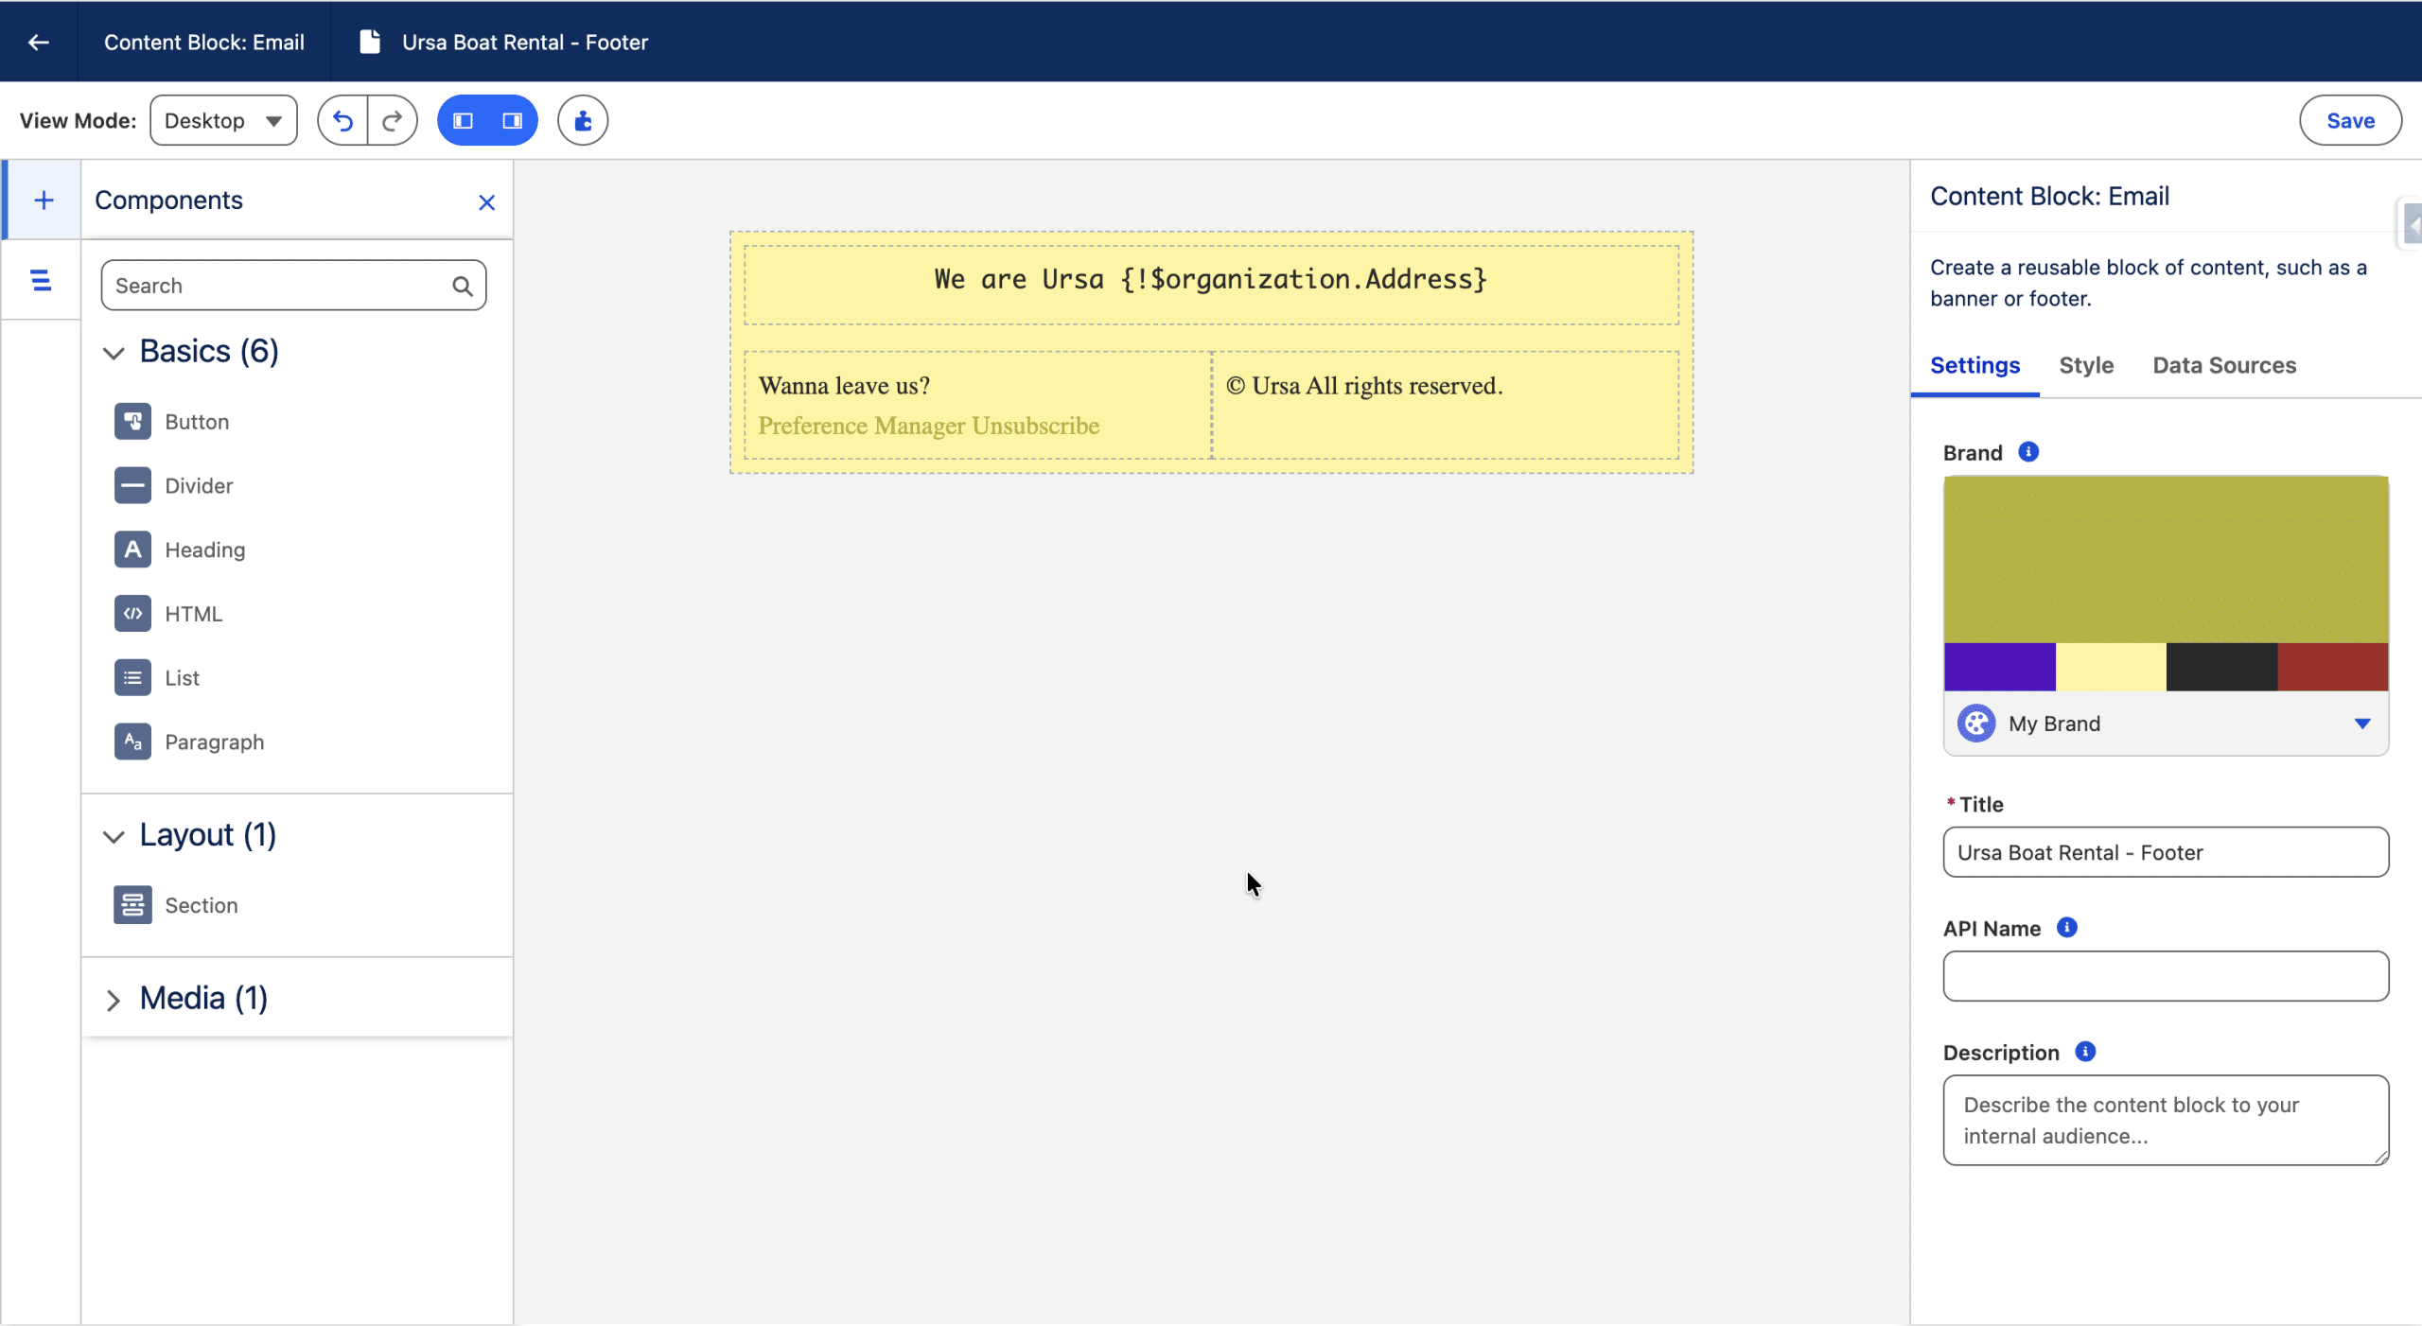Screen dimensions: 2422x1326
Task: Open the structure list sidebar icon
Action: coord(41,280)
